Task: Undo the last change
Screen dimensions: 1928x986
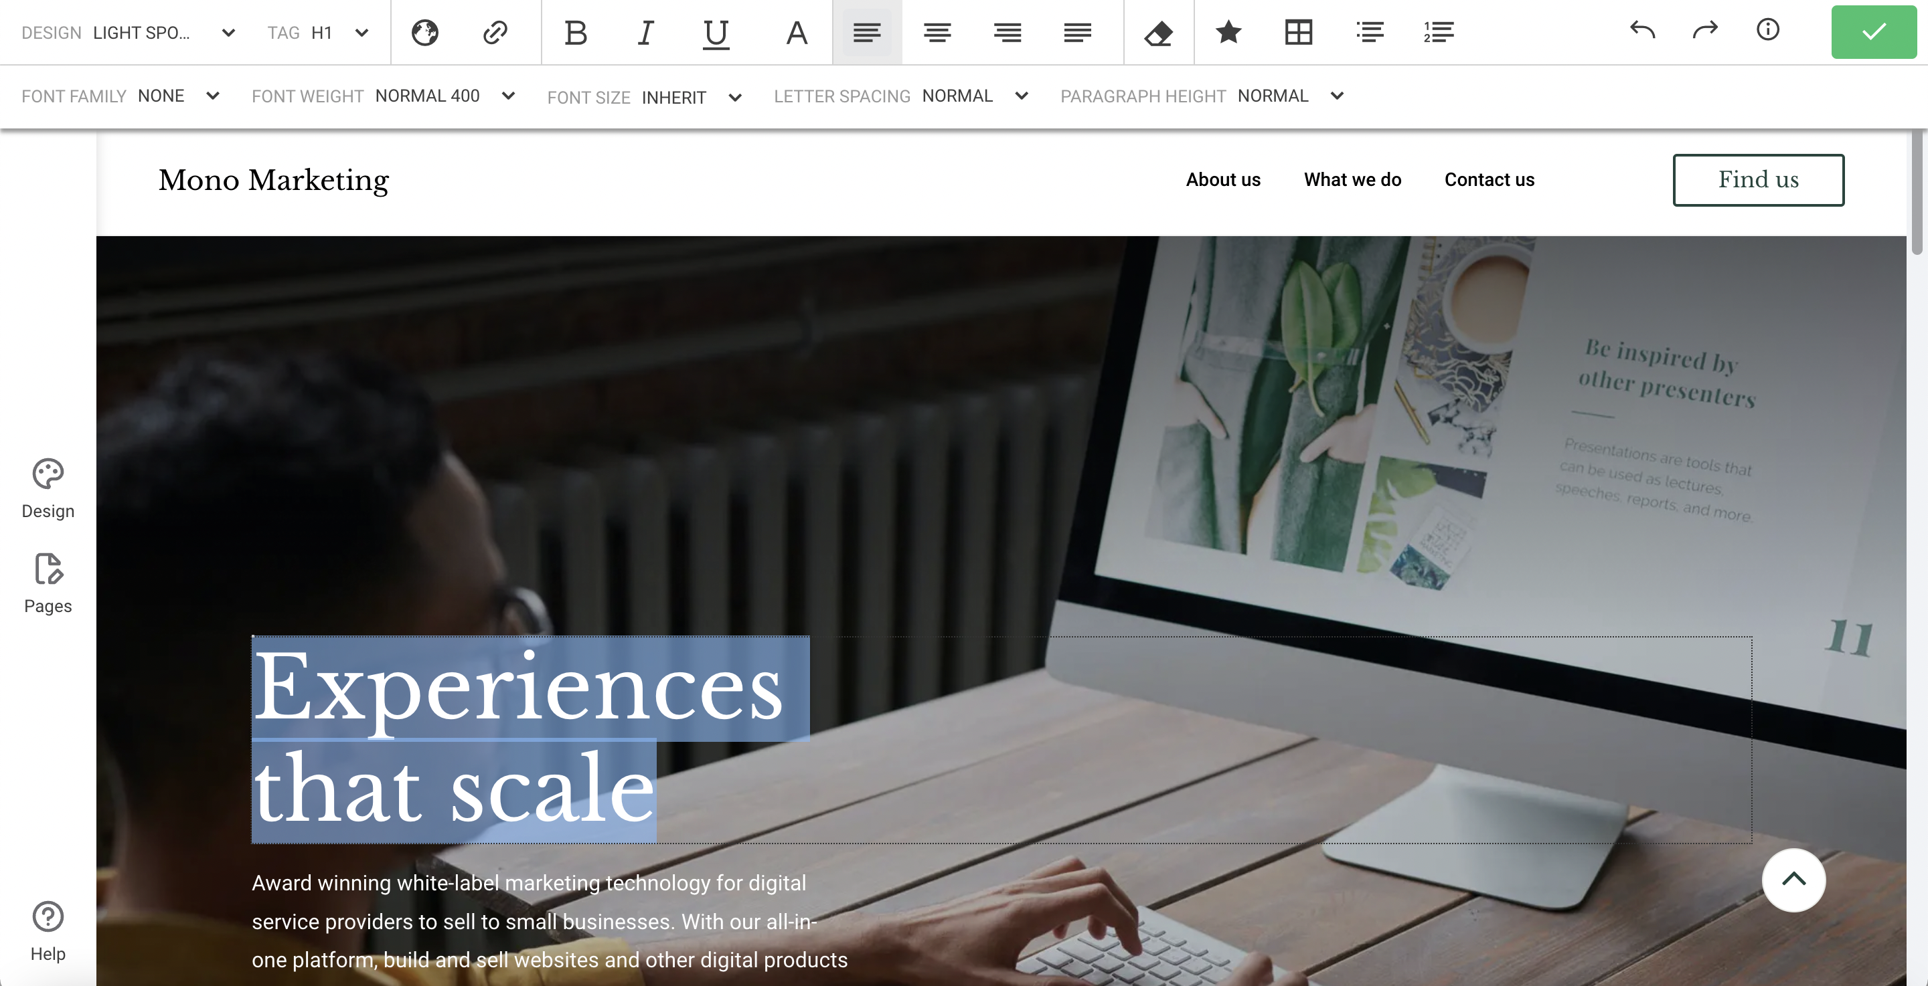Action: pos(1643,30)
